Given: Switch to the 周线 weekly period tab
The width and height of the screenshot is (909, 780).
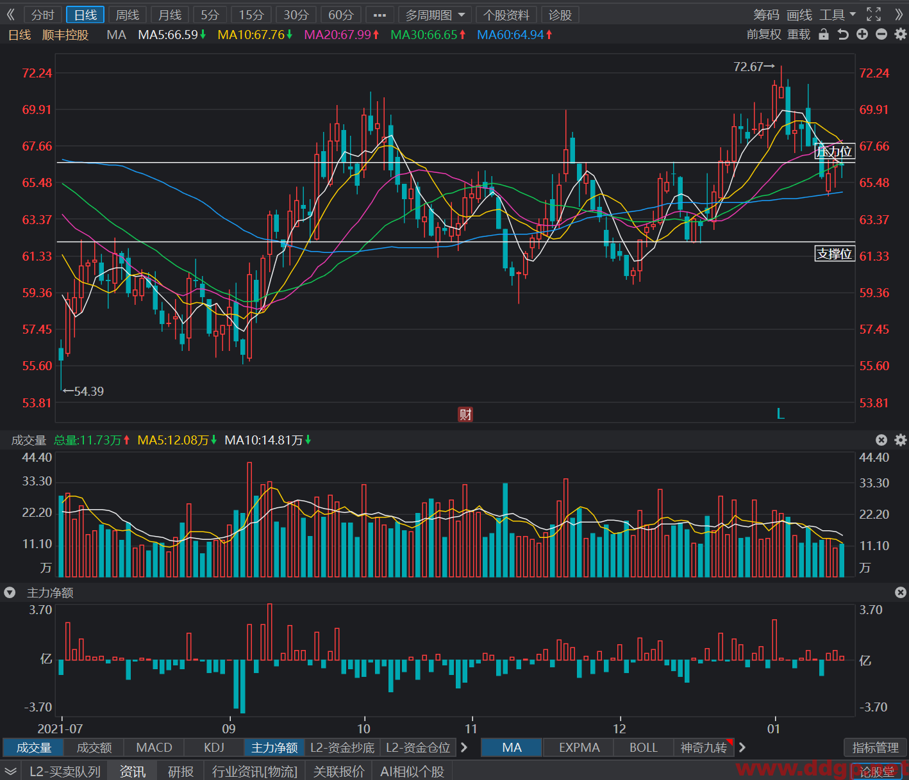Looking at the screenshot, I should point(128,15).
